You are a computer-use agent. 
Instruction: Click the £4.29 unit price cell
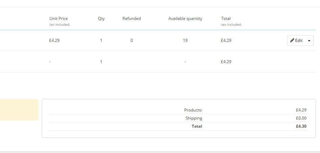click(x=55, y=41)
